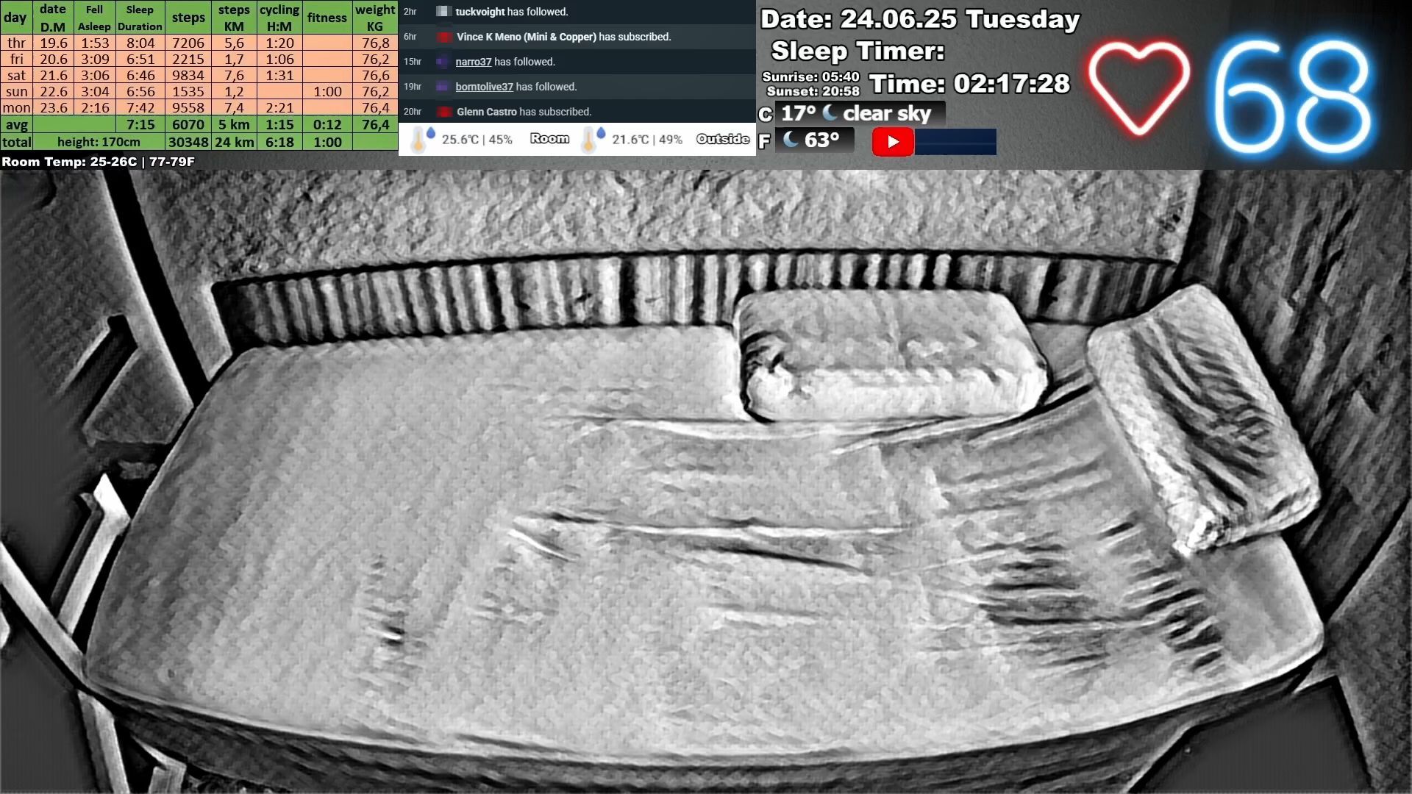
Task: Click the Date: 24.06.25 Tuesday text
Action: [x=920, y=19]
